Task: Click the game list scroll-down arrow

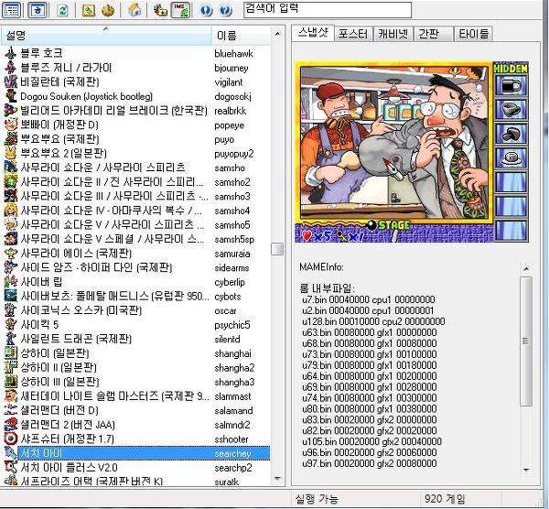Action: 277,478
